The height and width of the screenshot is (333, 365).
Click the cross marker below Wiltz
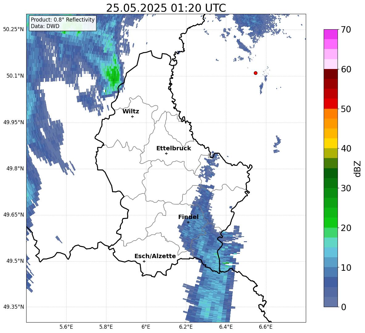pyautogui.click(x=133, y=116)
